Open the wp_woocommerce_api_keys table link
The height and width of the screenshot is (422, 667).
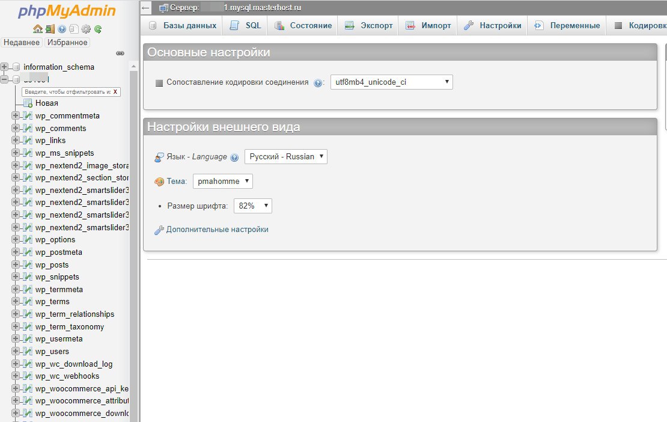tap(82, 388)
